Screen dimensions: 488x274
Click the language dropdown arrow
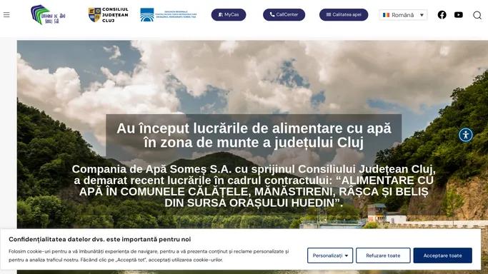click(422, 15)
